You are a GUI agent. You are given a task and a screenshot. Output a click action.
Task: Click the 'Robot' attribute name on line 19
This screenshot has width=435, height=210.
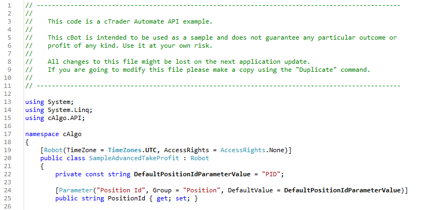click(53, 150)
